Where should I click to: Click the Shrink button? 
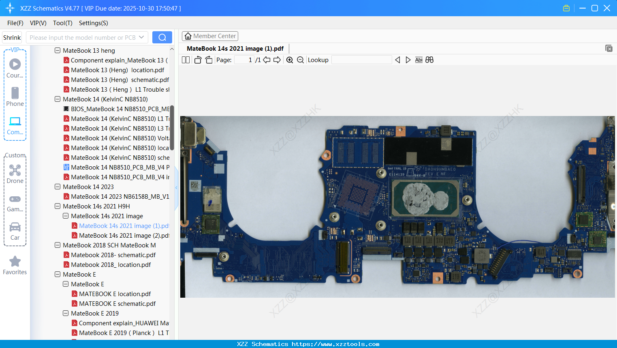pos(12,37)
